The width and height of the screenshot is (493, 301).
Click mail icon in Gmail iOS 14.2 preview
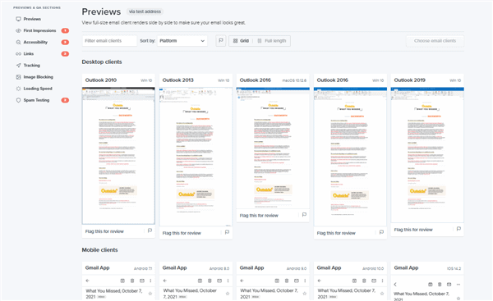(449, 285)
